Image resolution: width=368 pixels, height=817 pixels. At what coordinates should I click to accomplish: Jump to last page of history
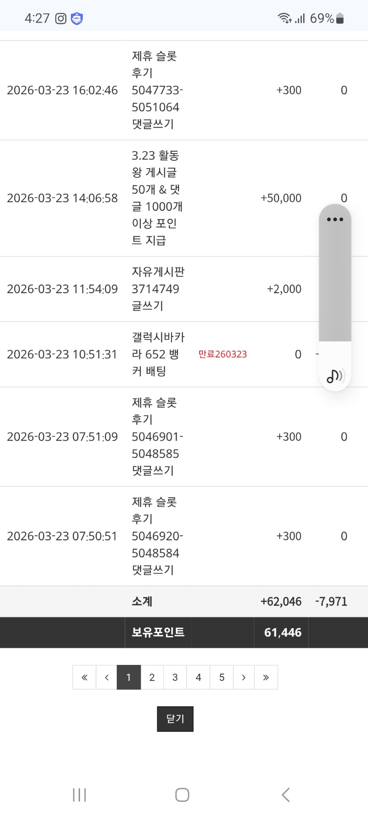point(266,677)
